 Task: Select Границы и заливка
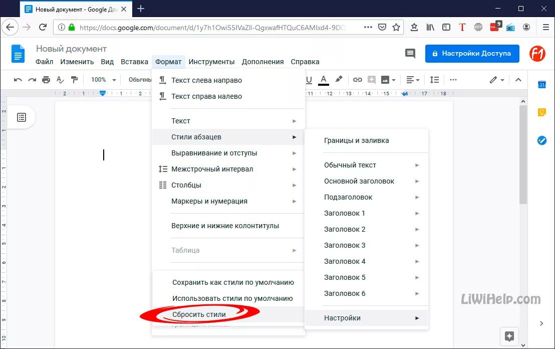366,140
